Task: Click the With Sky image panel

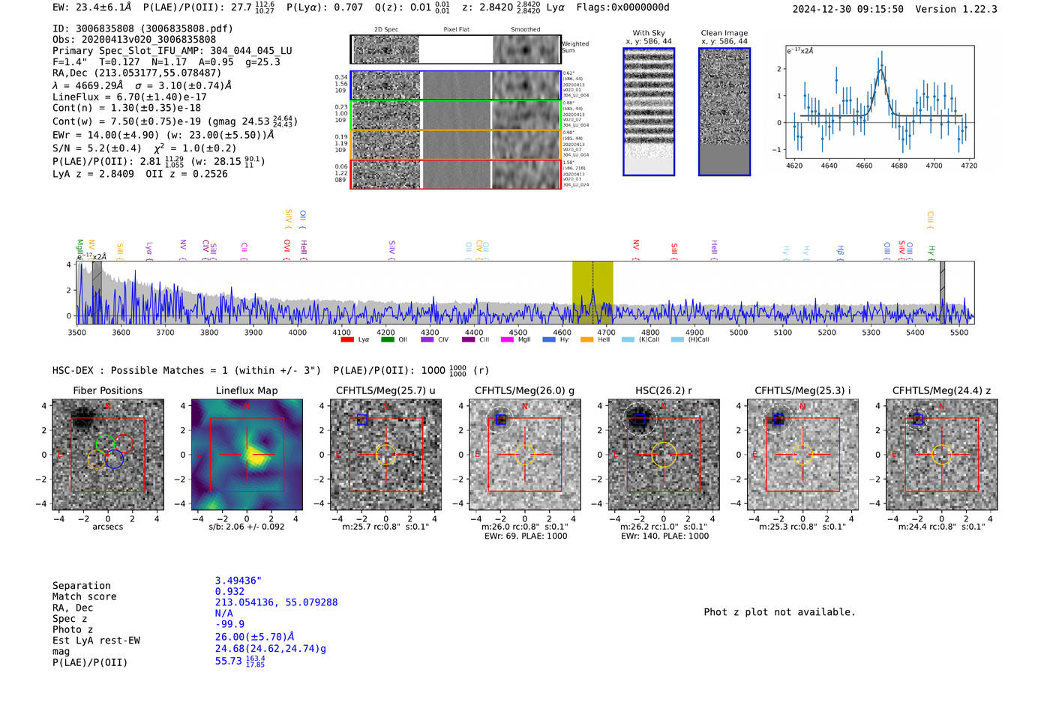Action: (x=649, y=112)
